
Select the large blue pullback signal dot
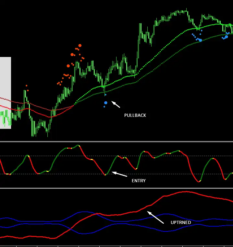click(106, 103)
